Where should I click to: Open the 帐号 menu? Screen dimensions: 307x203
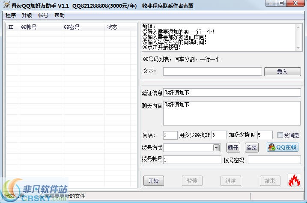43,15
